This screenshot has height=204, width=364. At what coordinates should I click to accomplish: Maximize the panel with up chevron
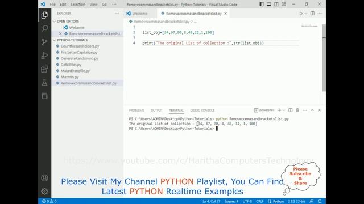coord(312,110)
